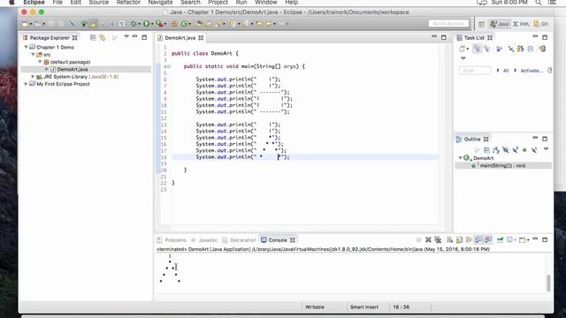
Task: Click the green Run button in toolbar
Action: click(146, 24)
